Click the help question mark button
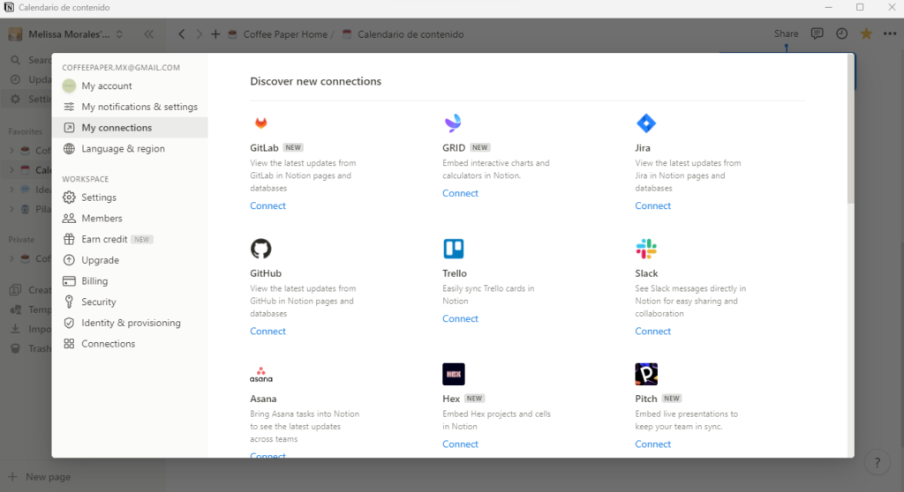Image resolution: width=904 pixels, height=492 pixels. [x=877, y=463]
